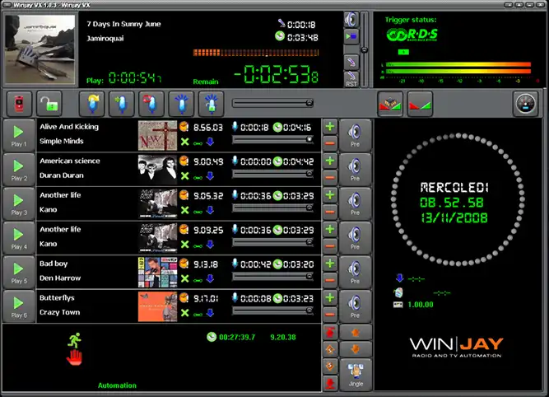Click the RST reset button
This screenshot has width=549, height=397.
coord(351,79)
